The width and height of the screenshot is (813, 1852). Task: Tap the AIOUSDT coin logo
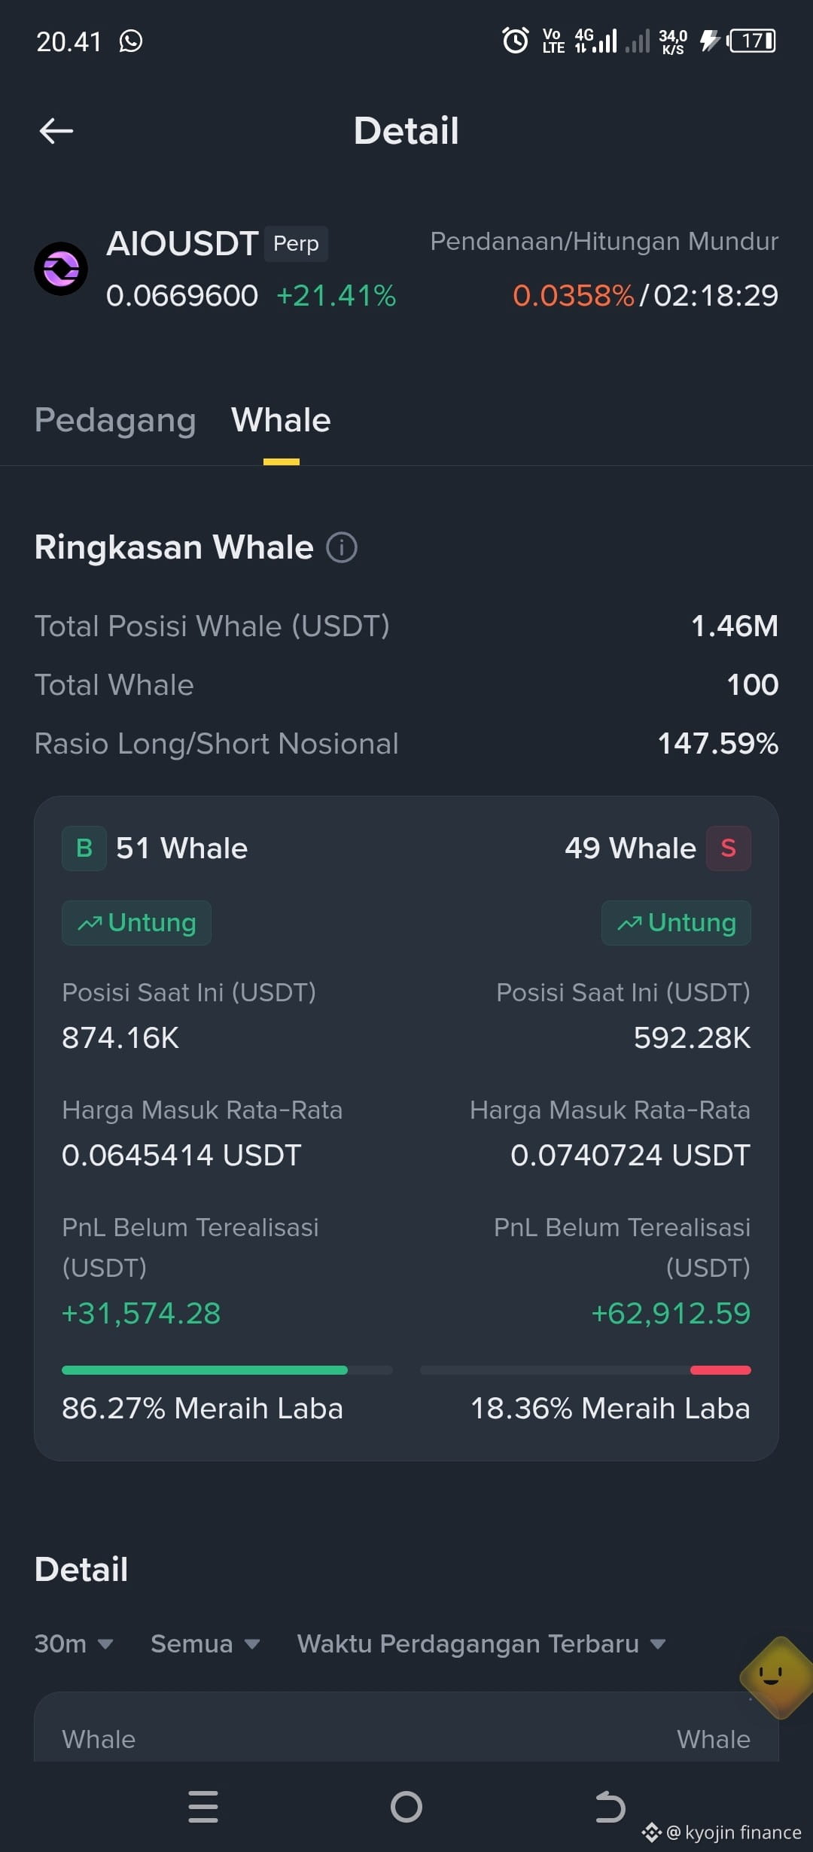[x=61, y=269]
